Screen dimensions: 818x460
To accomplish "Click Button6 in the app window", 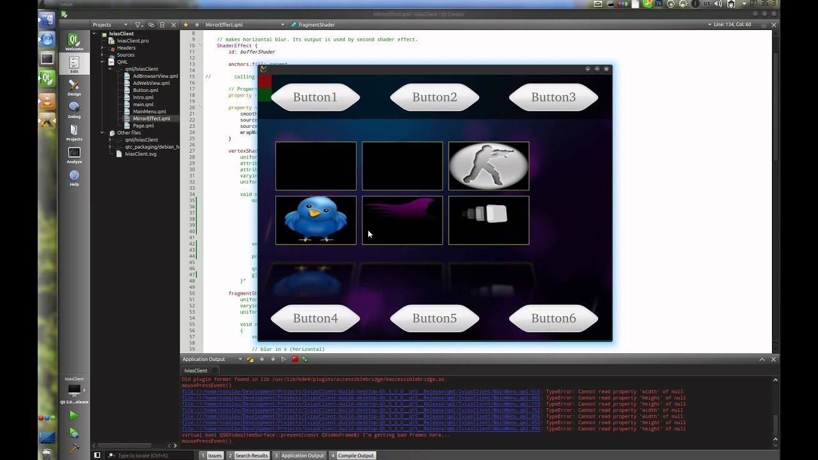I will (553, 318).
